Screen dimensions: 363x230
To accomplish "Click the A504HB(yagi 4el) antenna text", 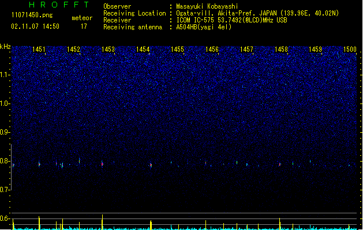I will tap(204, 27).
